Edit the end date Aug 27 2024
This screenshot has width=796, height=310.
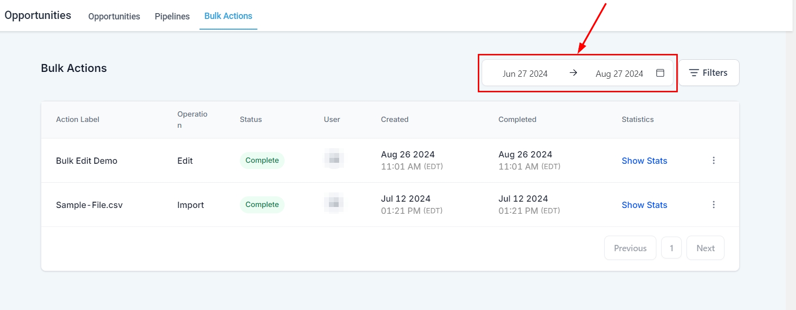click(619, 74)
